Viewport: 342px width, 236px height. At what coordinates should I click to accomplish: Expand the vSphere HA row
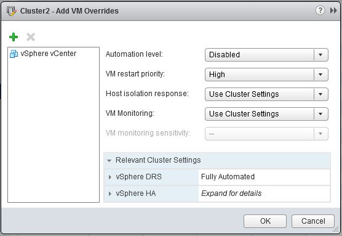pos(110,193)
